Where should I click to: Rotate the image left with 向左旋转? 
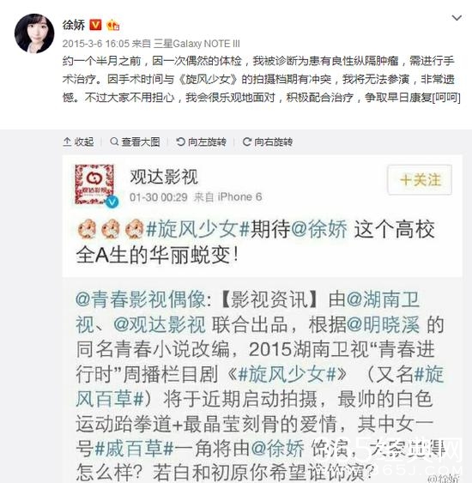[201, 142]
